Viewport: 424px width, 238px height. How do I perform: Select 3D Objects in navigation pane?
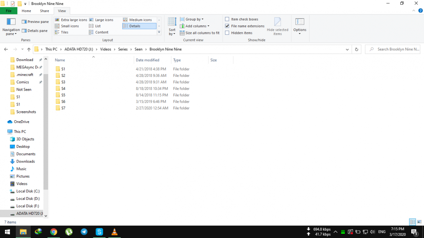[x=22, y=139]
